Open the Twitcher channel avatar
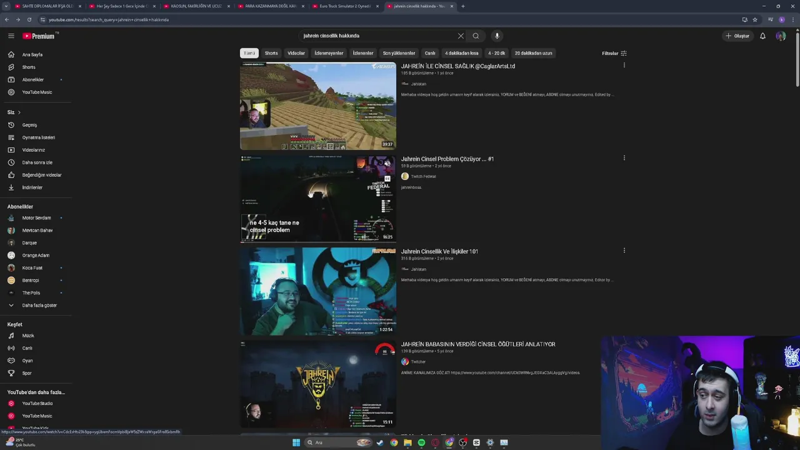Image resolution: width=800 pixels, height=450 pixels. pyautogui.click(x=405, y=361)
